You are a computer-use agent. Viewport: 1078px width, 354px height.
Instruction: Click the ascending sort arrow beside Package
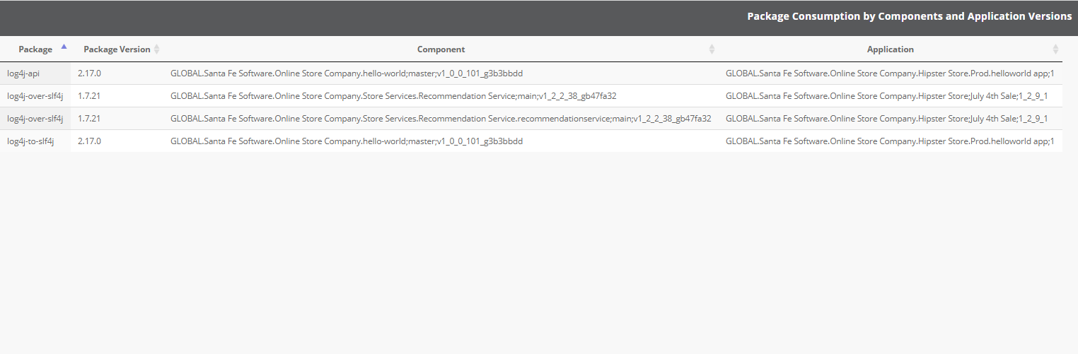[64, 47]
